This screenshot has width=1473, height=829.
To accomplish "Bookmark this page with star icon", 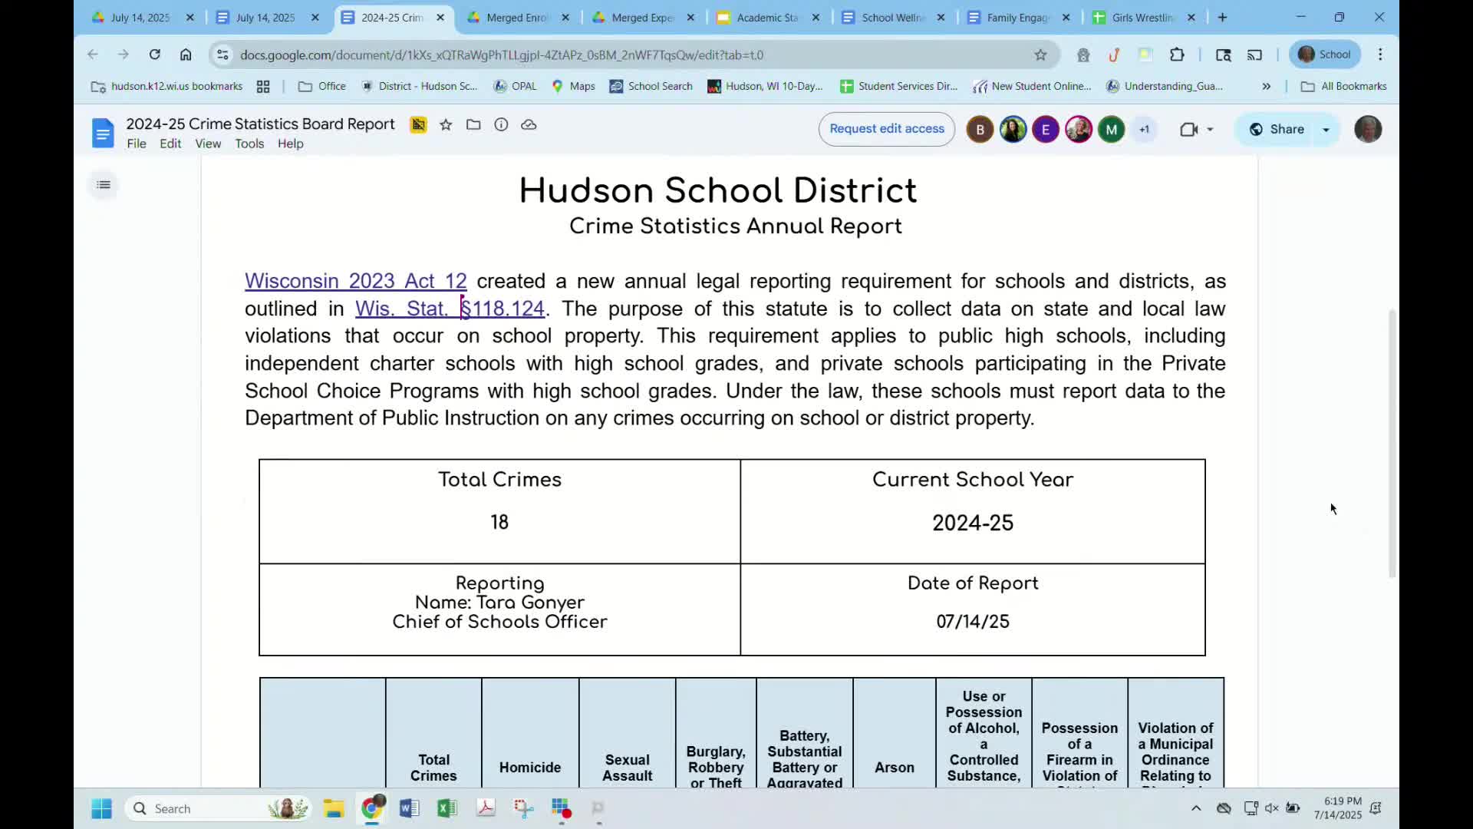I will pyautogui.click(x=1040, y=54).
